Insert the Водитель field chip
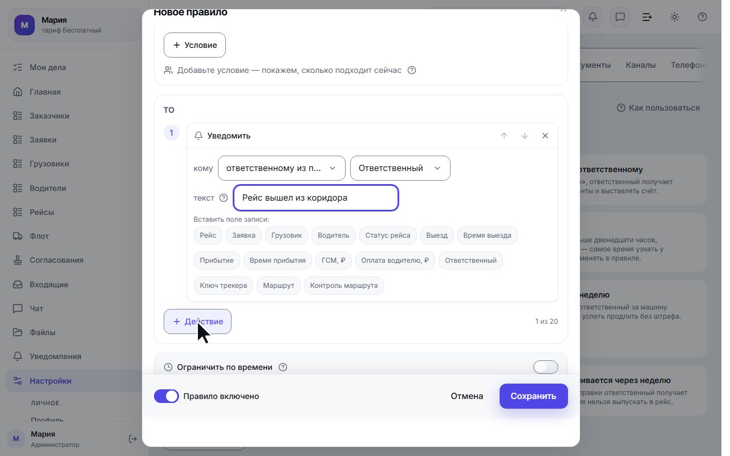Viewport: 730px width, 456px height. (334, 235)
